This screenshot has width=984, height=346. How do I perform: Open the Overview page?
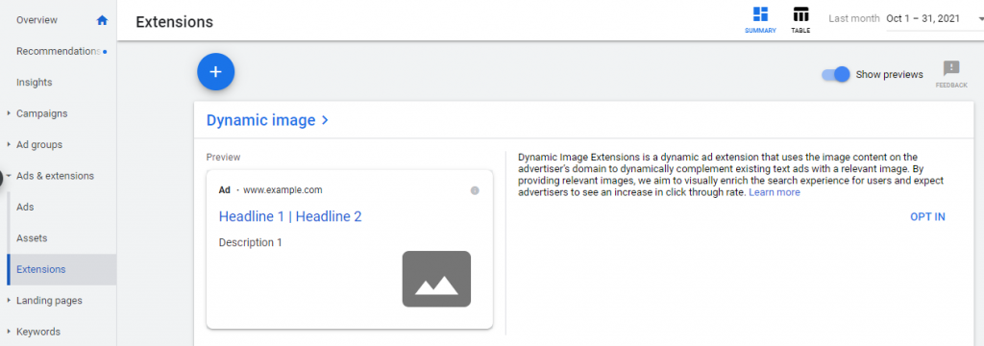click(37, 20)
